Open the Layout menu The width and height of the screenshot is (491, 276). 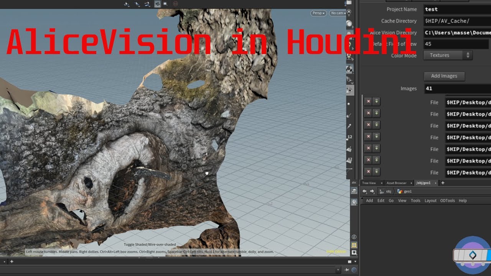click(430, 200)
